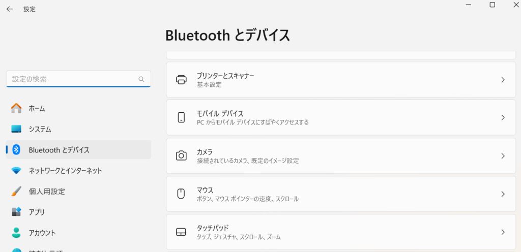Click the 設定の検索 search field
The height and width of the screenshot is (252, 521).
[x=78, y=79]
